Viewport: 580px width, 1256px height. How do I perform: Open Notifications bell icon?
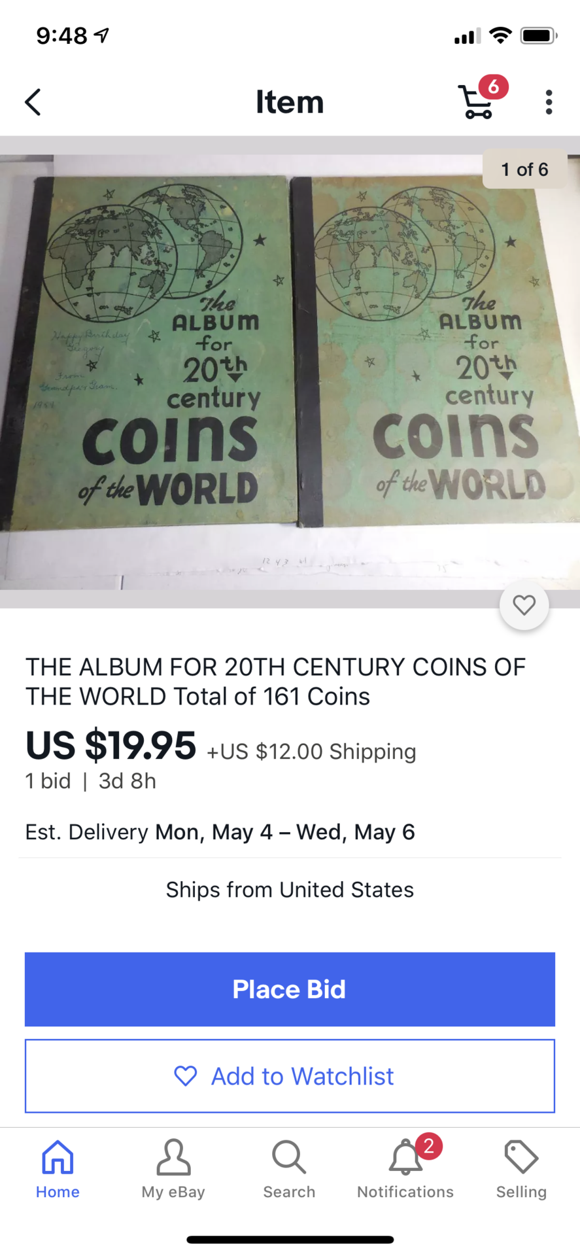click(405, 1158)
